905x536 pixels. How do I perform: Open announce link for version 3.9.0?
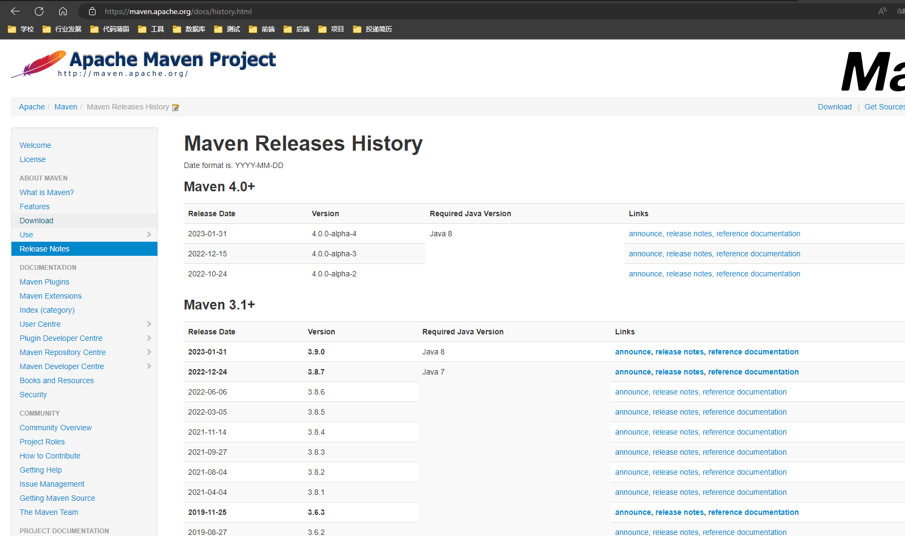pos(633,352)
